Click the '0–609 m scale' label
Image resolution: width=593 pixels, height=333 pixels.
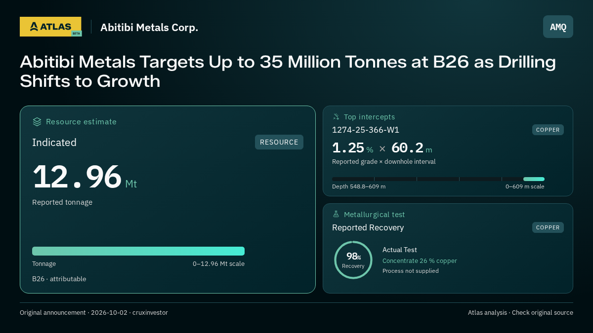525,187
